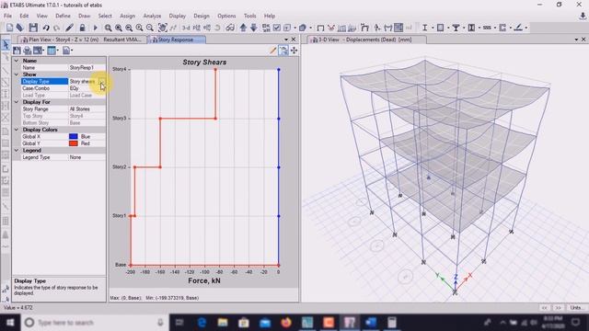Open the Design menu

click(x=202, y=16)
